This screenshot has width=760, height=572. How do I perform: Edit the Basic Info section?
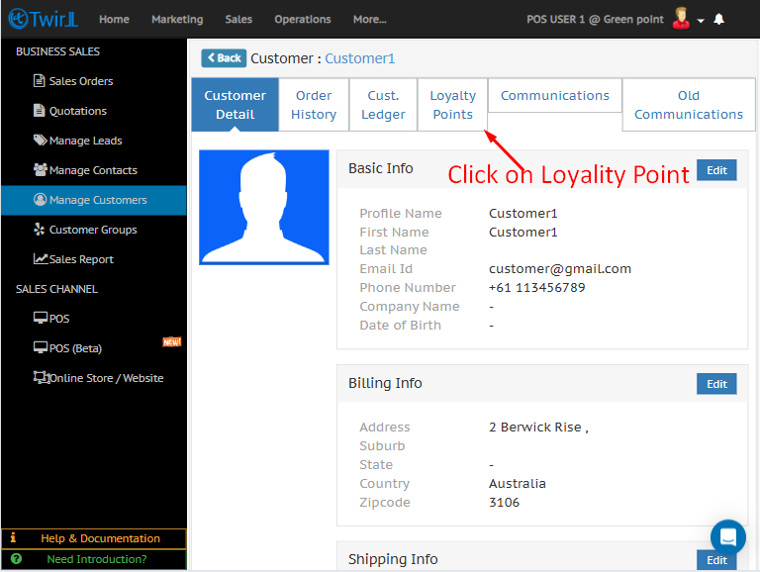point(716,170)
